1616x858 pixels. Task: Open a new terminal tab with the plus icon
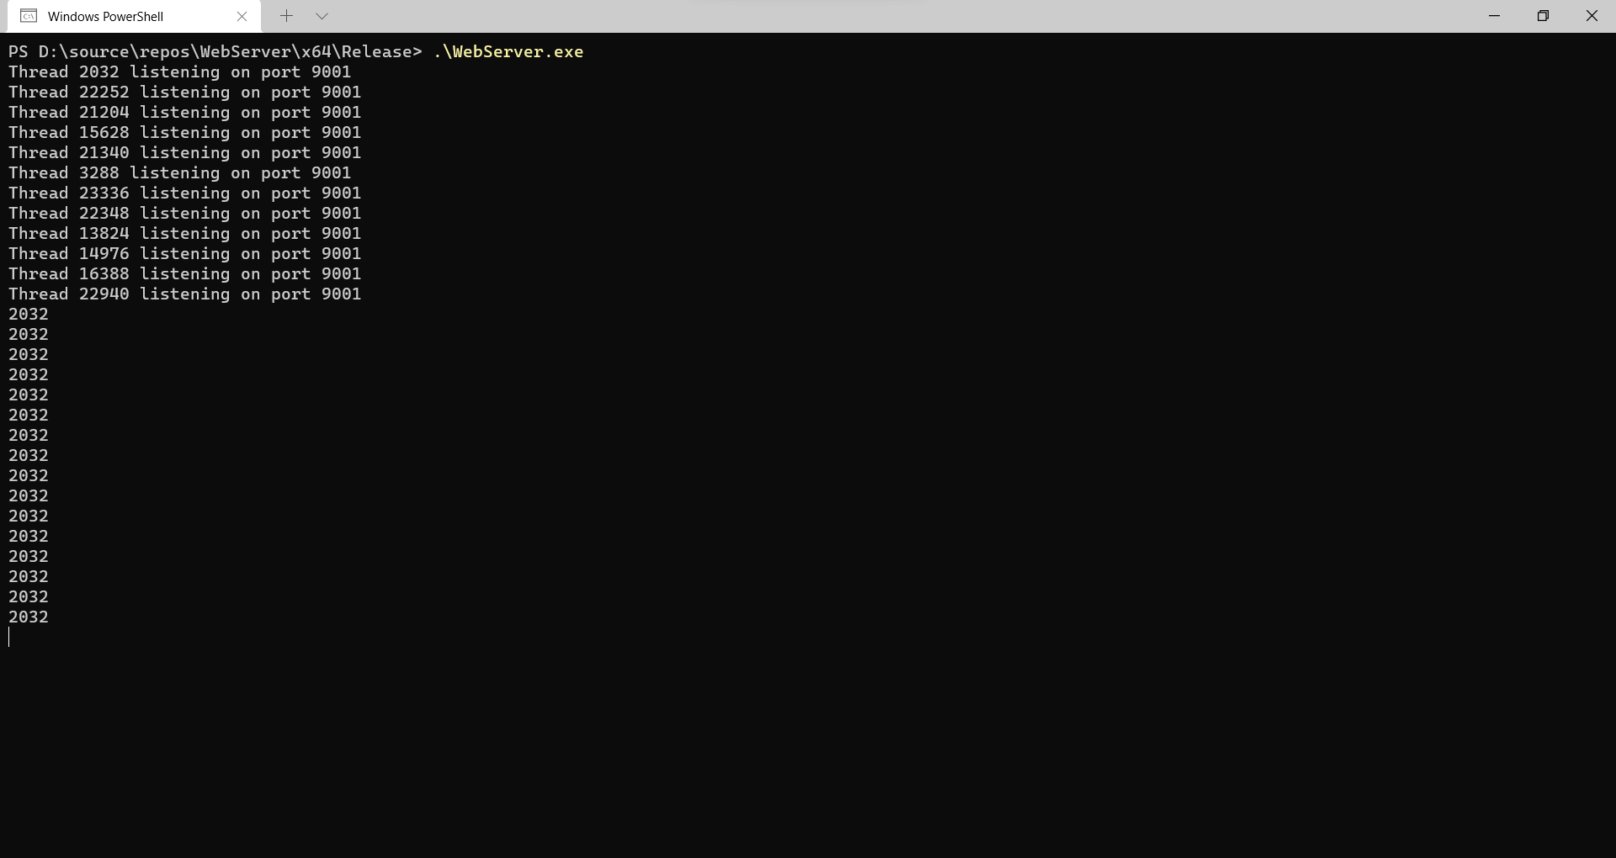click(287, 16)
